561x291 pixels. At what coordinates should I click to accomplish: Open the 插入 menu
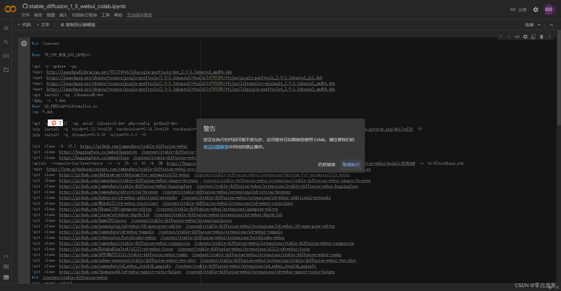point(63,15)
